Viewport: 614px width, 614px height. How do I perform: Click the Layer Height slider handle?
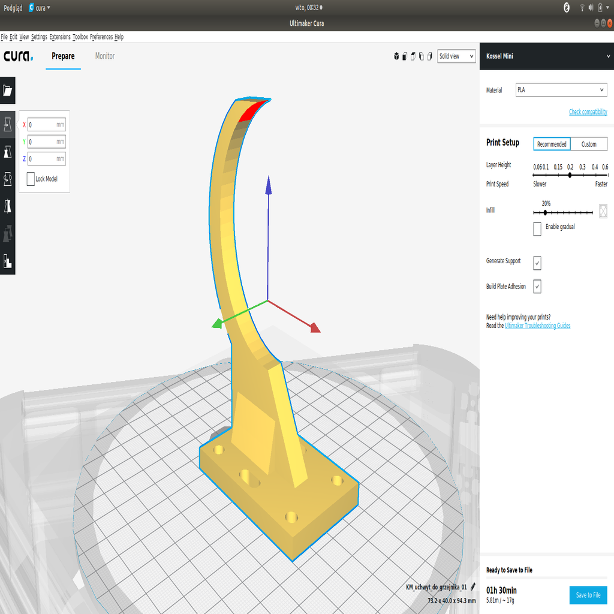click(570, 175)
